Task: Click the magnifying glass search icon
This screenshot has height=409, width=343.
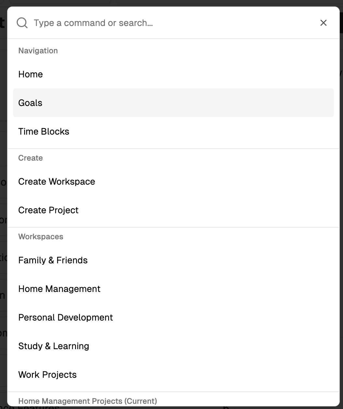Action: click(22, 23)
